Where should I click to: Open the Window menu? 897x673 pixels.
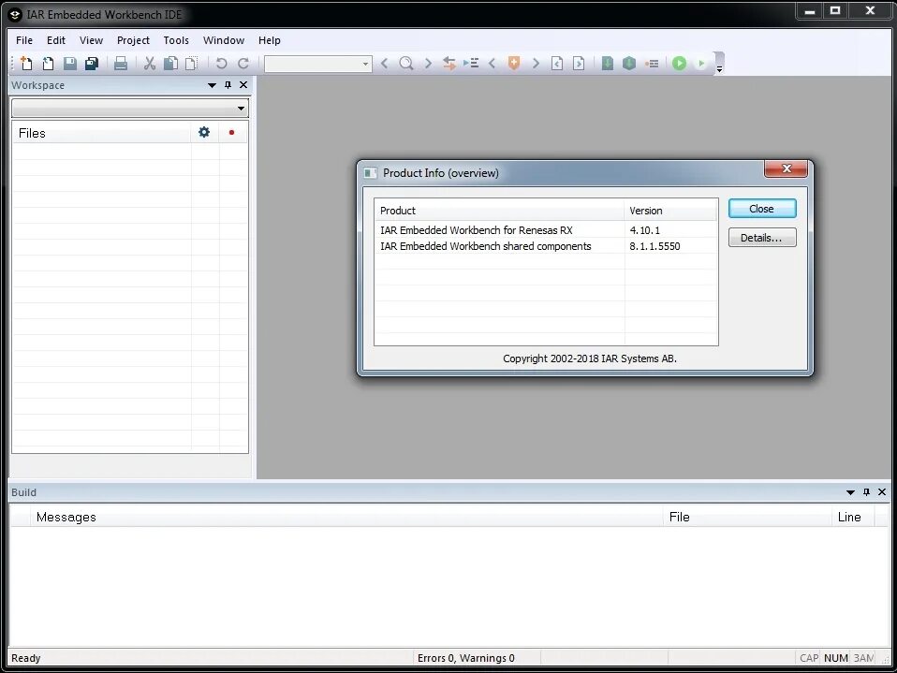(x=224, y=40)
